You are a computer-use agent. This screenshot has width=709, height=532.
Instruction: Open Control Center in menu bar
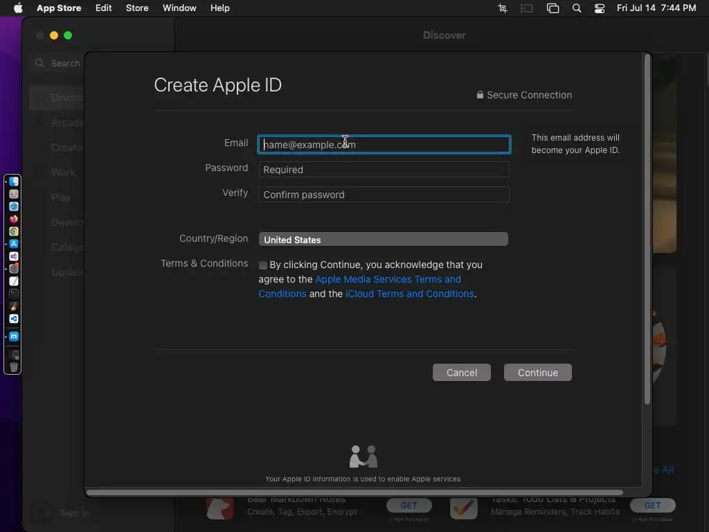[600, 8]
